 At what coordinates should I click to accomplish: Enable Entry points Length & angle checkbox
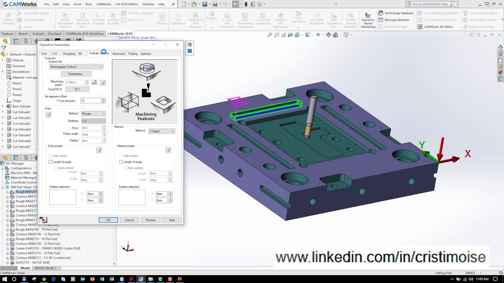tap(50, 162)
